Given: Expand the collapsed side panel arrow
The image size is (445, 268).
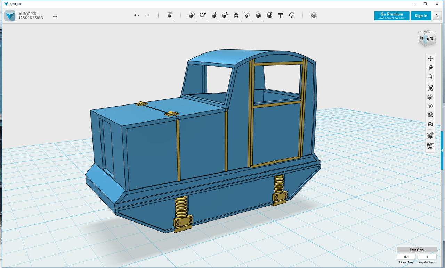Looking at the screenshot, I should tap(442, 150).
